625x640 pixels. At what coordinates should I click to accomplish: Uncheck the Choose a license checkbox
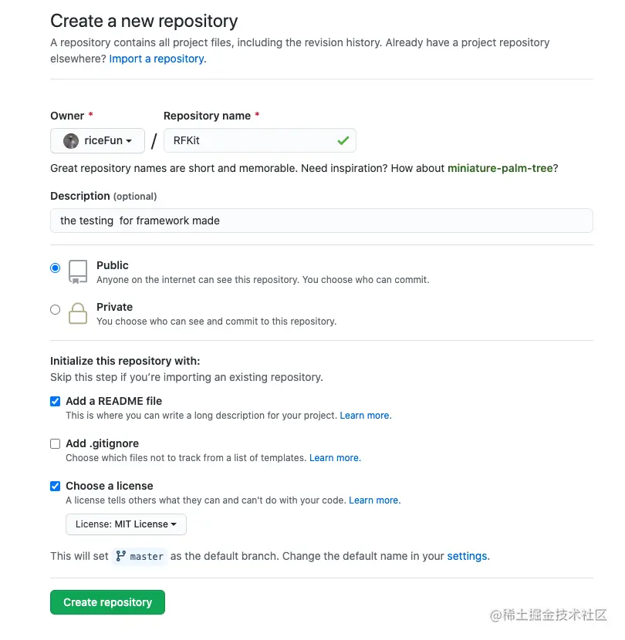[x=55, y=486]
